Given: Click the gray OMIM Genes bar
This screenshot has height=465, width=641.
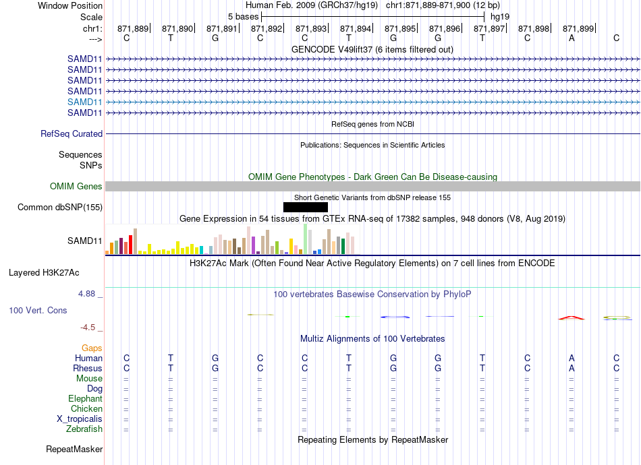Looking at the screenshot, I should pos(373,186).
